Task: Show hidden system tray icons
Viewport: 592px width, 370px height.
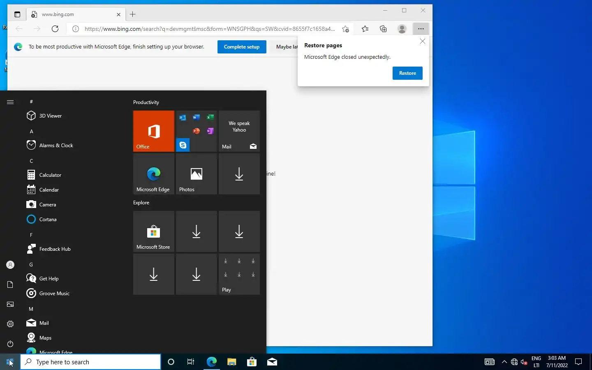Action: tap(504, 362)
